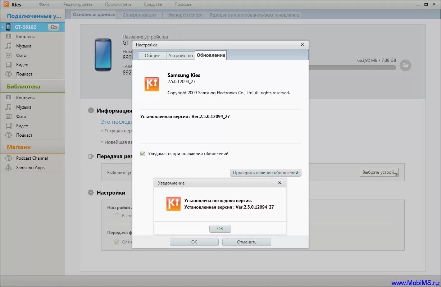The width and height of the screenshot is (441, 287).
Task: Open the Устройство tab in Настройки dialog
Action: tap(181, 55)
